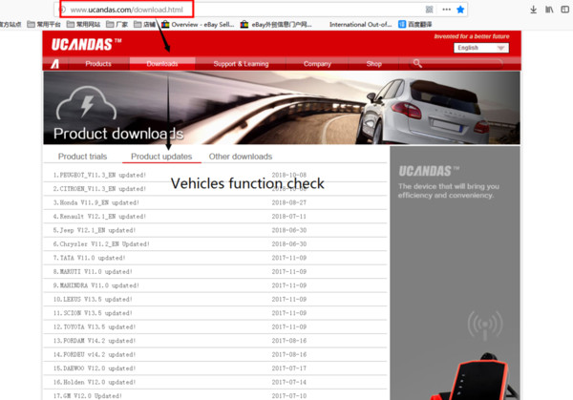Viewport: 573px width, 400px height.
Task: Open the 常用网站 bookmark folder
Action: click(83, 25)
